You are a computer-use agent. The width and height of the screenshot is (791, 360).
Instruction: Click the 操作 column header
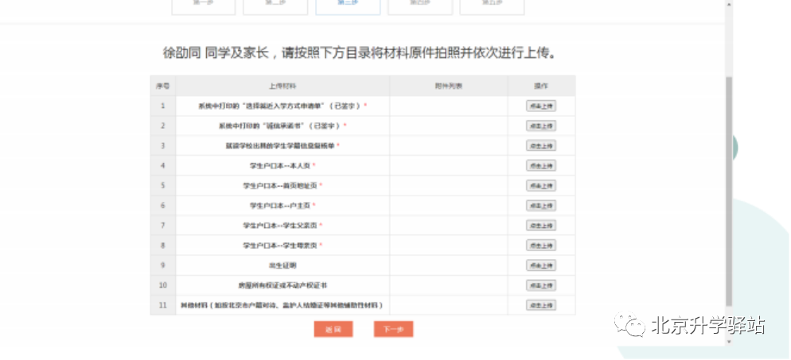coord(541,86)
